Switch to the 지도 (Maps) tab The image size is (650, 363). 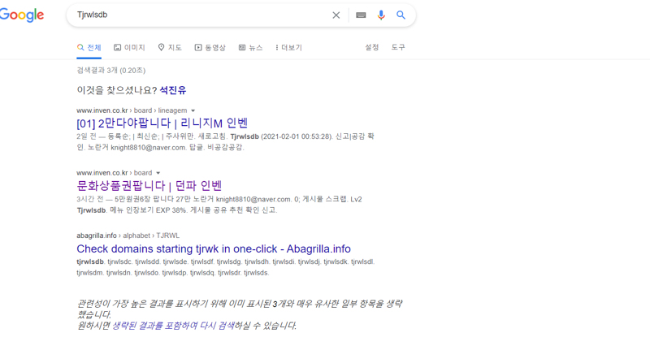coord(170,48)
